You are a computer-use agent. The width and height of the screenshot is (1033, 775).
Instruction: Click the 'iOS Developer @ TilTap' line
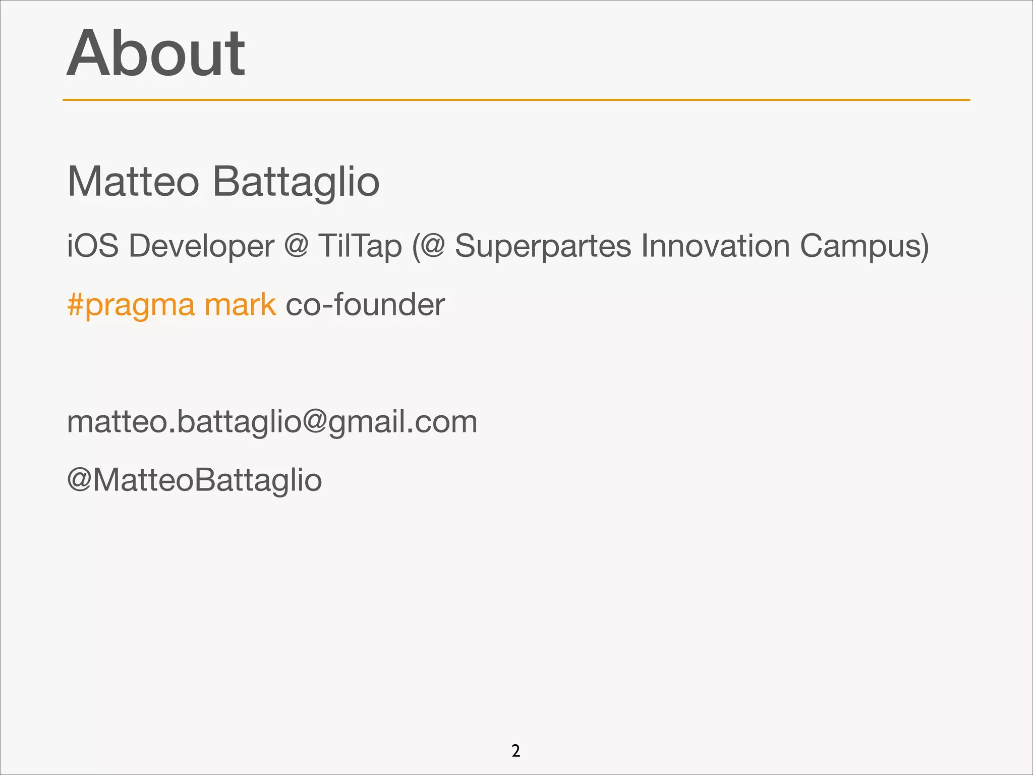[x=498, y=247]
